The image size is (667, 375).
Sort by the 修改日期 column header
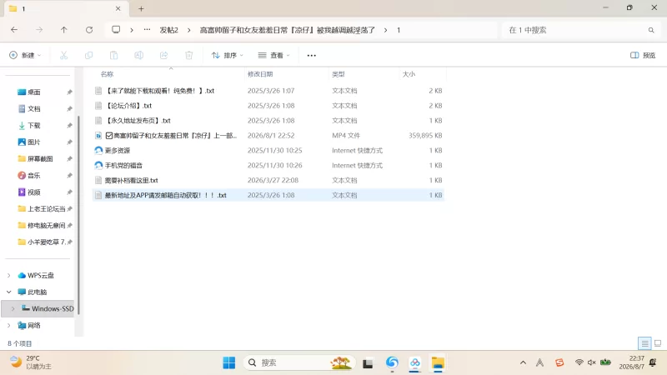260,74
